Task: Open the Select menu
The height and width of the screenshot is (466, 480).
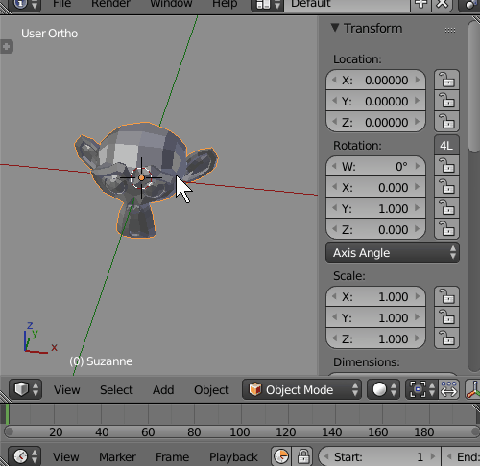Action: pyautogui.click(x=116, y=390)
